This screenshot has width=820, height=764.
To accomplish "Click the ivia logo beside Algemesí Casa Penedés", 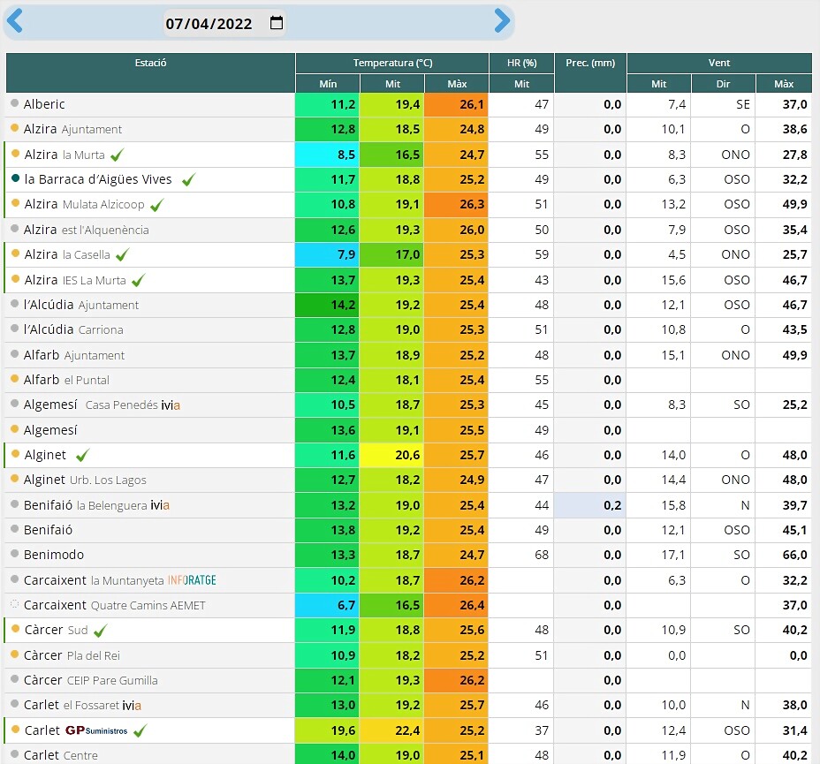I will tap(171, 405).
